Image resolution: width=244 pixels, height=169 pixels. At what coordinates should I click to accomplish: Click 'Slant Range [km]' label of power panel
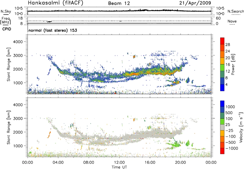pyautogui.click(x=9, y=64)
